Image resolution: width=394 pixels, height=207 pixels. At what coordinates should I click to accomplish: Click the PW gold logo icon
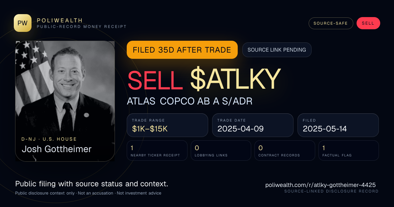(x=23, y=23)
